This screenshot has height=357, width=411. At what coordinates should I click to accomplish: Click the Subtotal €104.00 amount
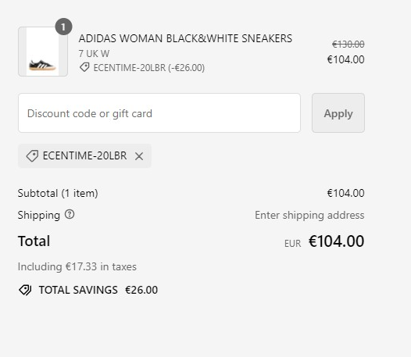click(x=345, y=194)
